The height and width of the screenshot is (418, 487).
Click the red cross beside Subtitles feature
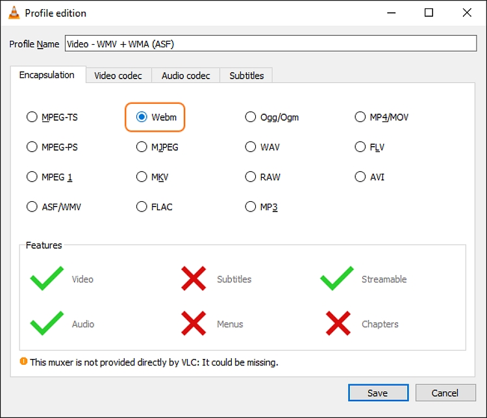(x=194, y=278)
